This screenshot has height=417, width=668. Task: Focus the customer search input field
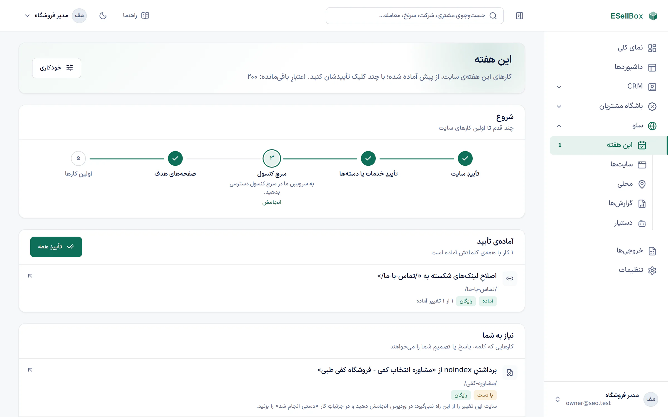(414, 16)
